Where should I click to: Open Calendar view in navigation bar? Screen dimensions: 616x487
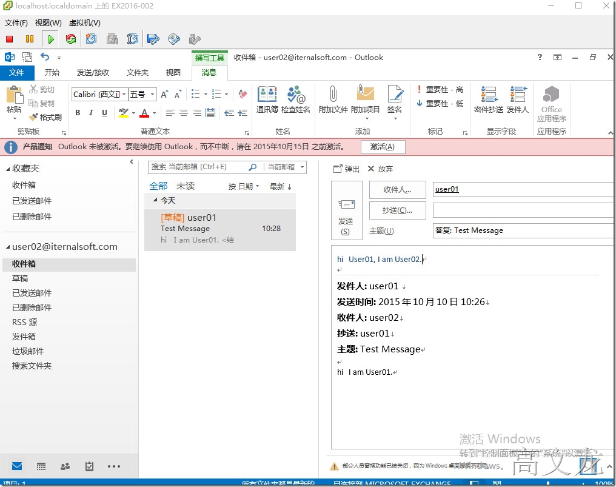click(x=41, y=466)
